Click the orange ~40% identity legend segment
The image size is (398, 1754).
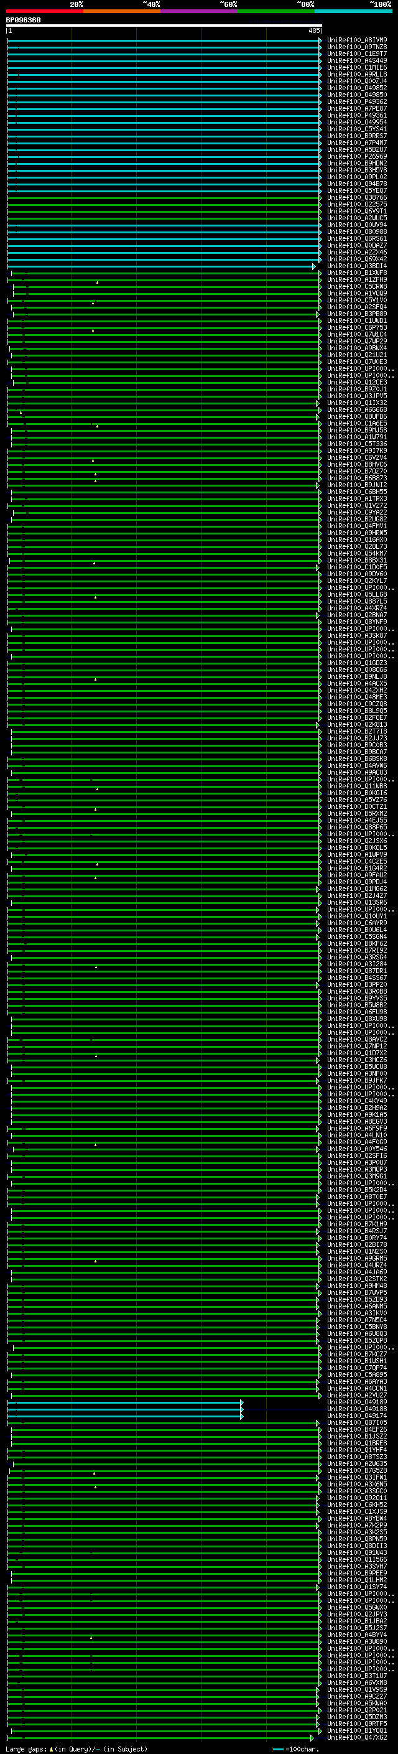click(122, 11)
